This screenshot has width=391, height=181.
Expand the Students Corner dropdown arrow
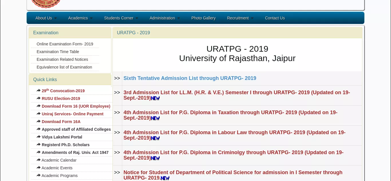[137, 18]
